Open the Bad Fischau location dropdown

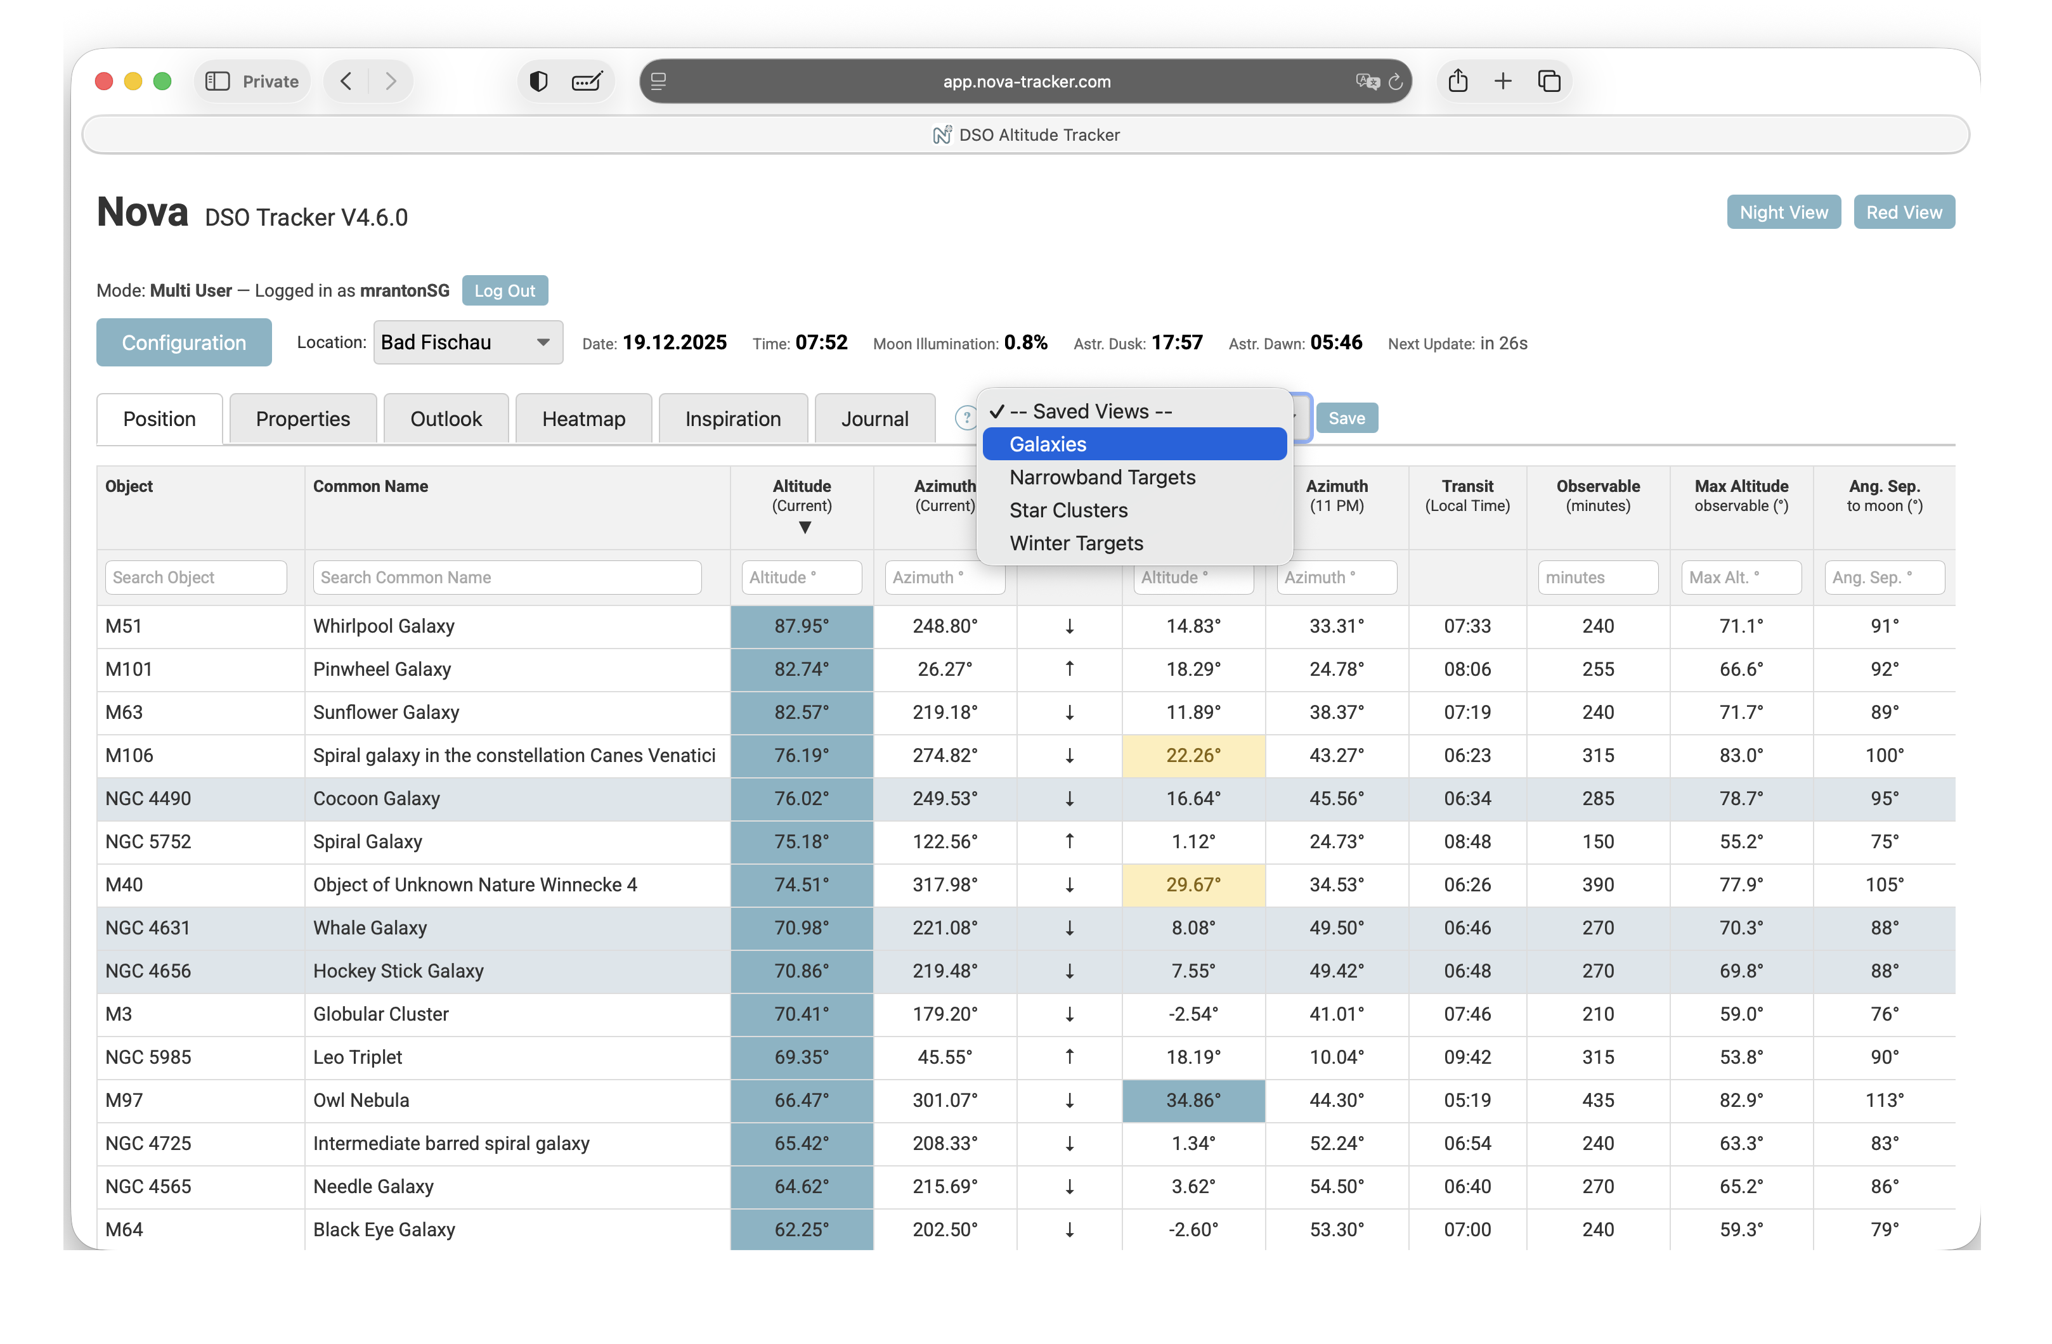click(x=467, y=342)
